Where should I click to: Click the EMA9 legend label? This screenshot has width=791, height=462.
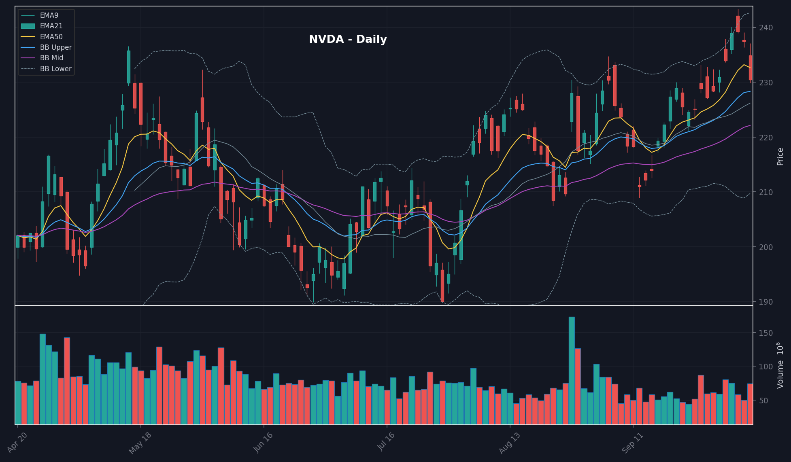49,15
